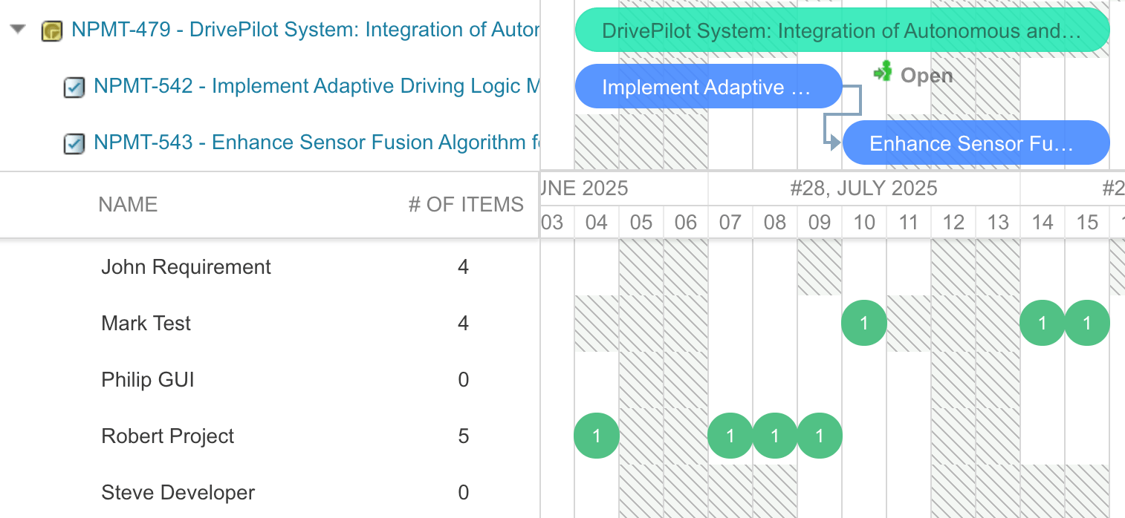The image size is (1125, 518).
Task: Click day 07 in the timeline header
Action: click(730, 223)
